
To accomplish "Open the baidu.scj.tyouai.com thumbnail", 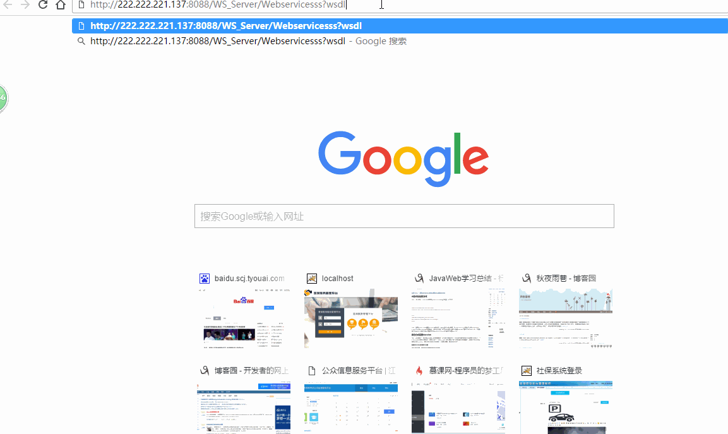I will 244,318.
